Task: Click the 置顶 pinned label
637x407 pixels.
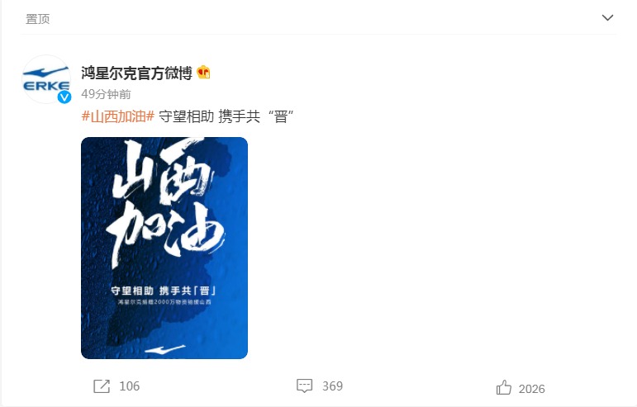Action: pyautogui.click(x=38, y=19)
